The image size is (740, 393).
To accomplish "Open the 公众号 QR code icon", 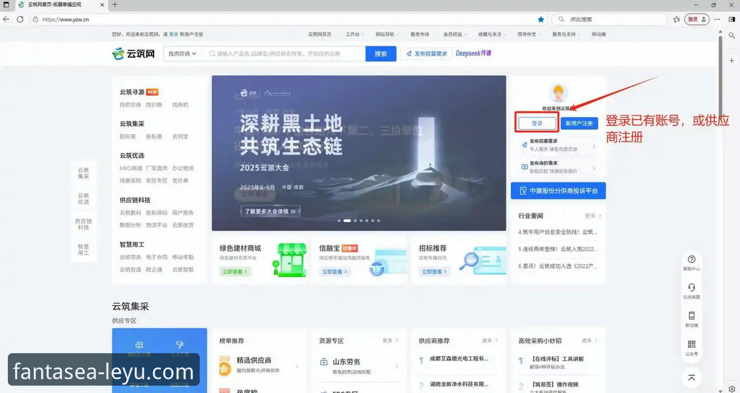I will pos(691,344).
